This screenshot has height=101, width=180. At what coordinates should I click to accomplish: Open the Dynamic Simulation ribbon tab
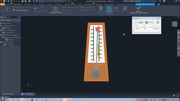(145, 4)
